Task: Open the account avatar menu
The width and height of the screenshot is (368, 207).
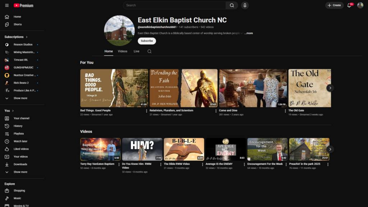Action: pos(360,5)
